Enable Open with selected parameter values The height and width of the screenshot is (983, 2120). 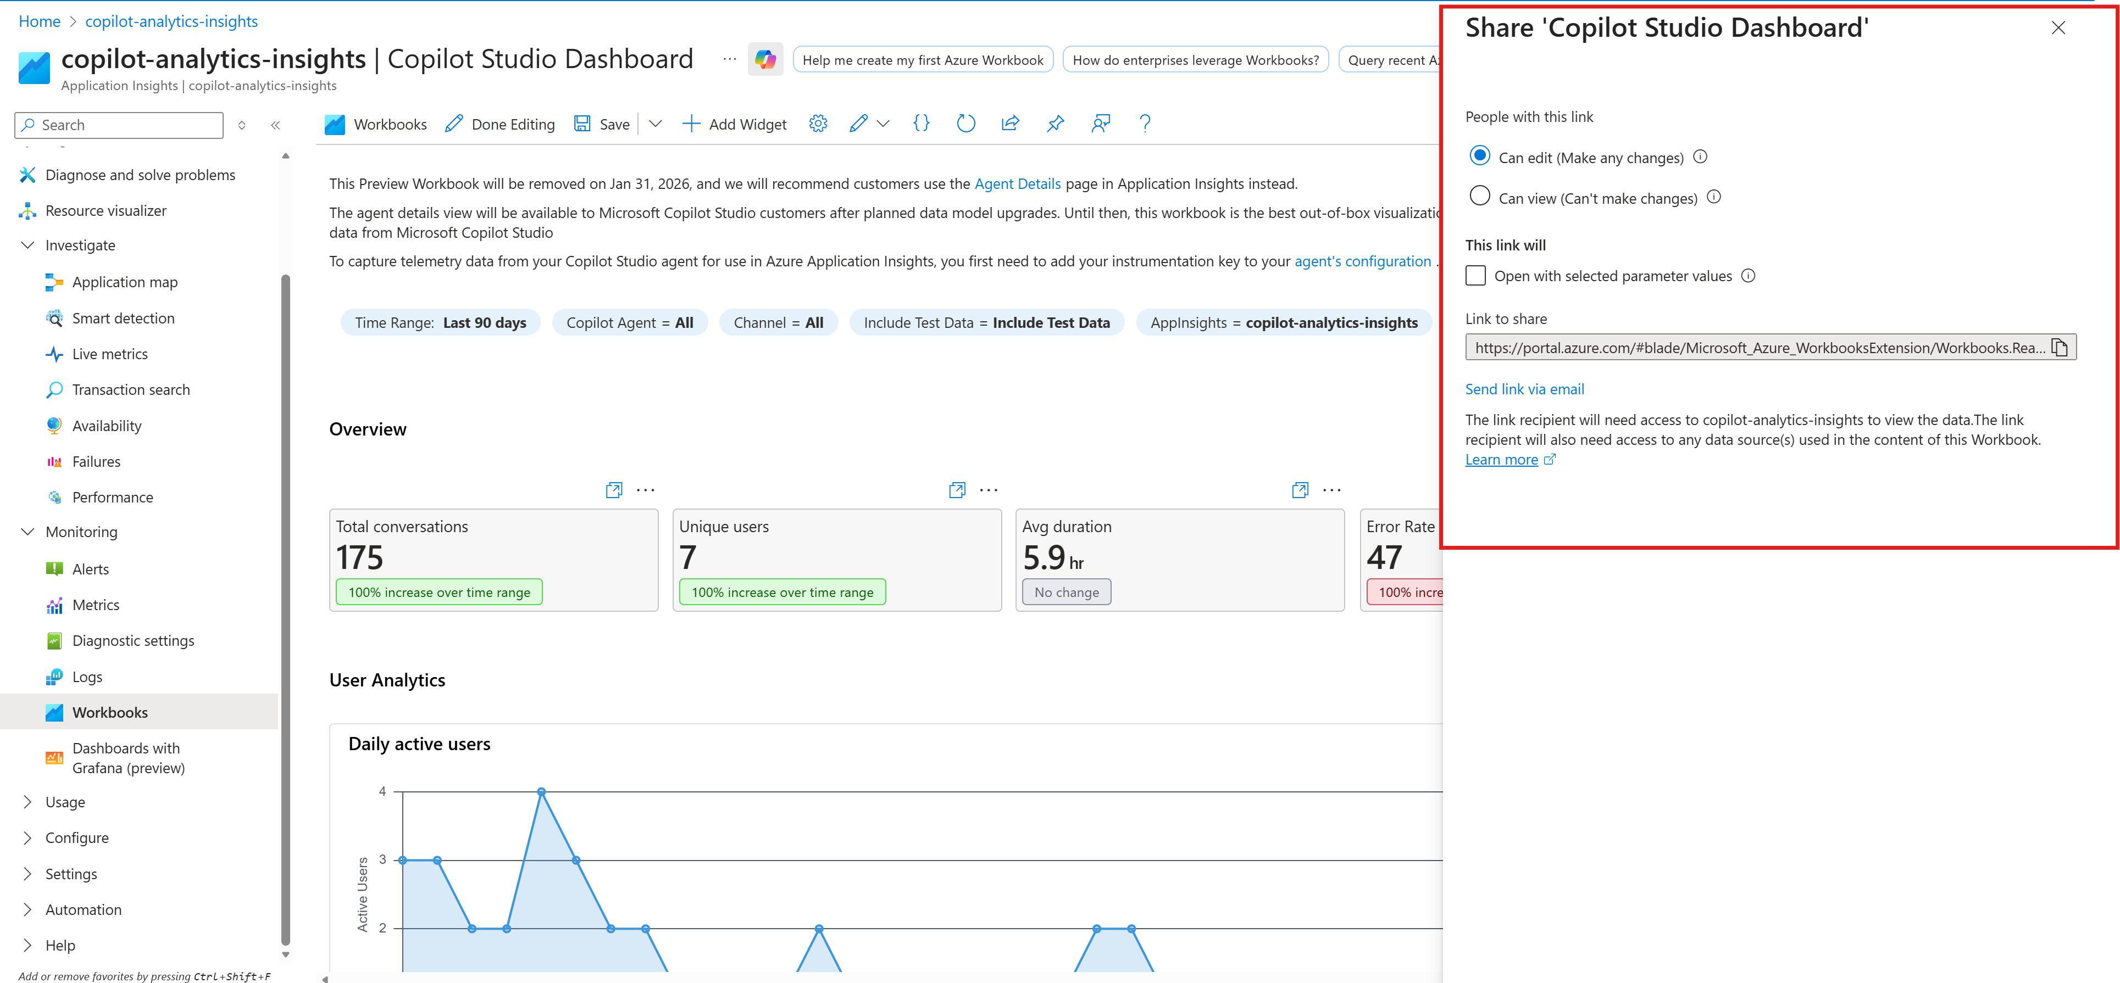(x=1475, y=276)
